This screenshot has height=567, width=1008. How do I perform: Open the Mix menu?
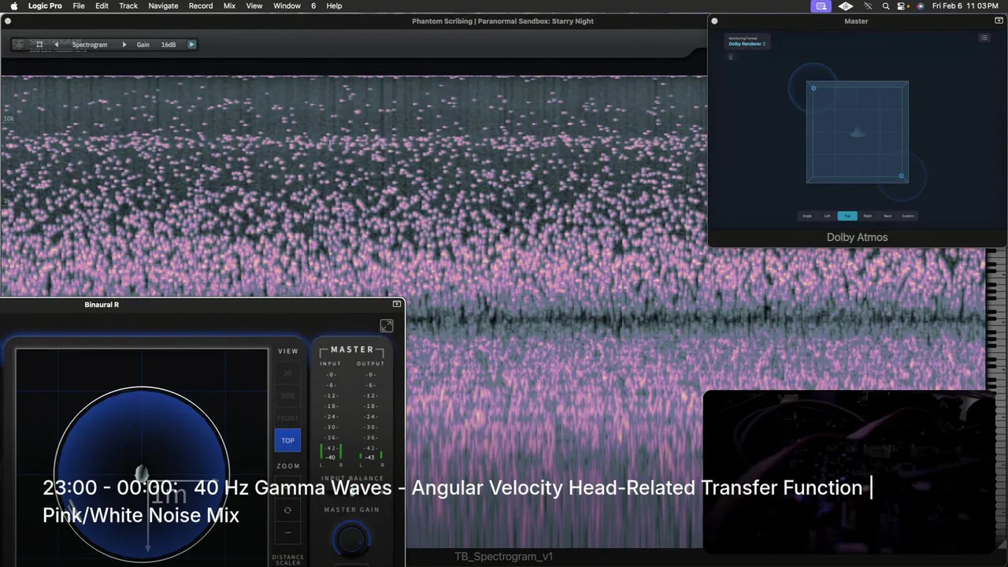229,6
